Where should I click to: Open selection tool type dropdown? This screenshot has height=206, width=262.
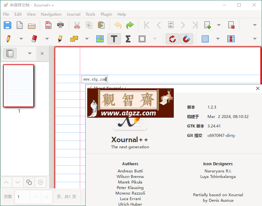155,39
